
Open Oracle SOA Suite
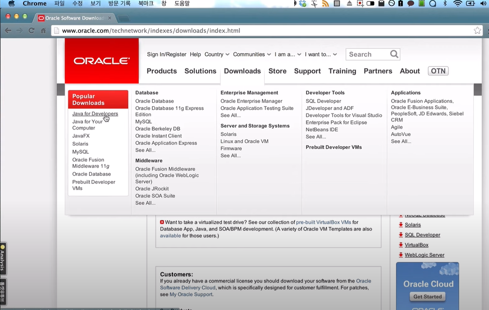click(x=155, y=196)
